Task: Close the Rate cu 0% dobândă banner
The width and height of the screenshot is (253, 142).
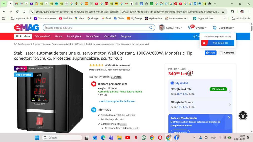Action: pyautogui.click(x=229, y=117)
